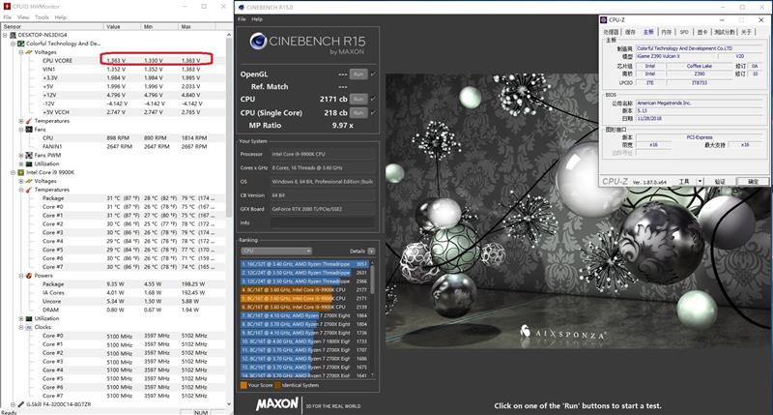773x415 pixels.
Task: Collapse the Intel Core i9 9900K node
Action: tap(14, 173)
